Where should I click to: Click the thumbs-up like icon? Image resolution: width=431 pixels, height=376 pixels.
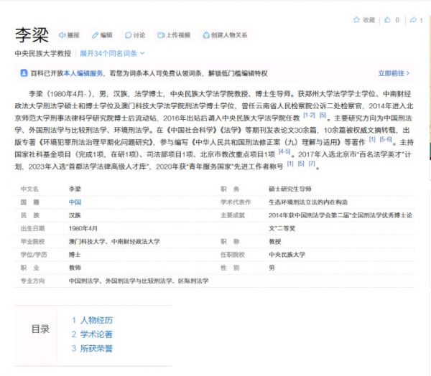(x=388, y=20)
